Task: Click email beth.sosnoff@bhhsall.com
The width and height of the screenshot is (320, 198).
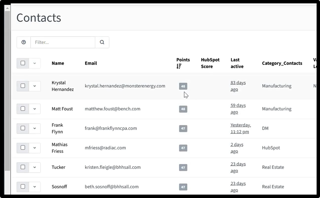Action: pos(112,186)
